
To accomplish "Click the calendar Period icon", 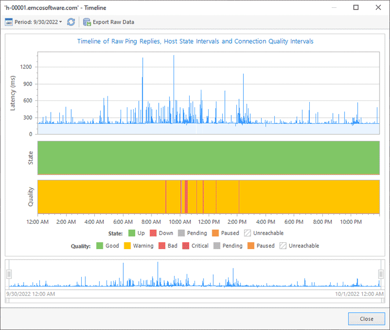I will pyautogui.click(x=8, y=22).
